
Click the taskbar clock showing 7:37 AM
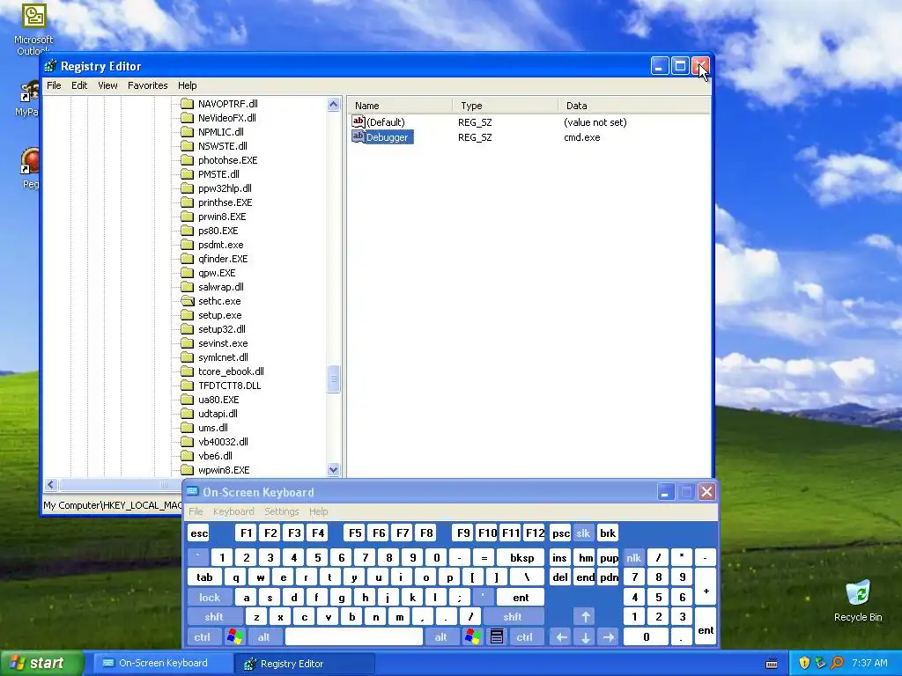(x=869, y=663)
